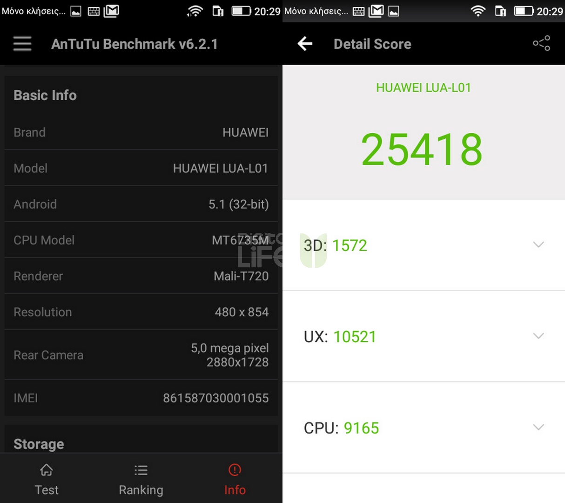
Task: Select the Renderer value Mali-T720
Action: tap(241, 276)
